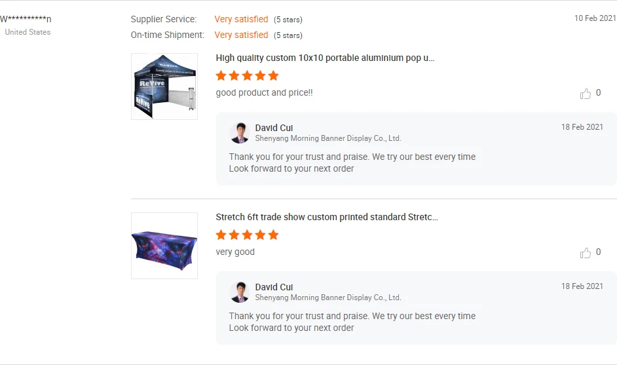
Task: Click the five-star rating of the tent review
Action: (x=247, y=75)
